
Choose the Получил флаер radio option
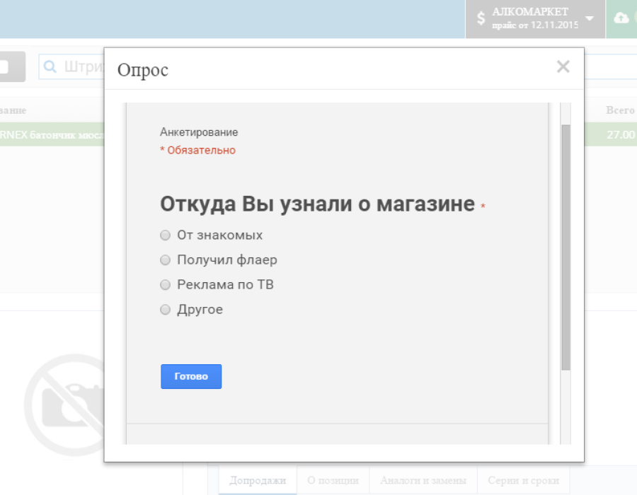coord(165,260)
